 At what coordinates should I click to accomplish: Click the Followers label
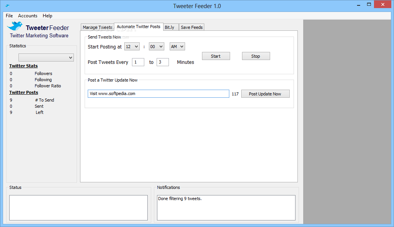pos(43,73)
